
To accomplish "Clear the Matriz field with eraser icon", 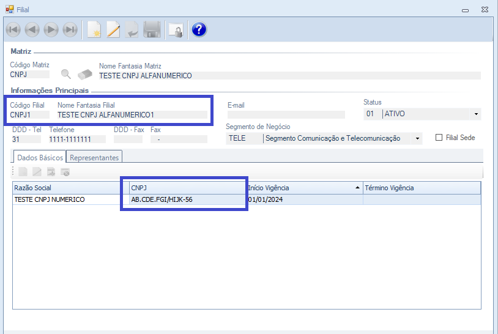I will 84,75.
